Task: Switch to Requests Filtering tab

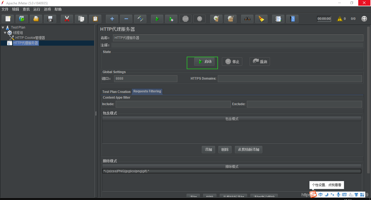Action: (x=147, y=91)
